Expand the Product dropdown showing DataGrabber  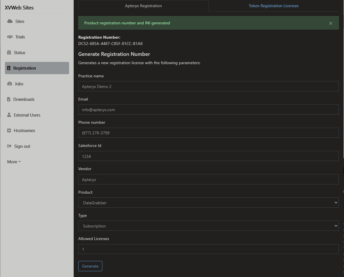point(208,203)
